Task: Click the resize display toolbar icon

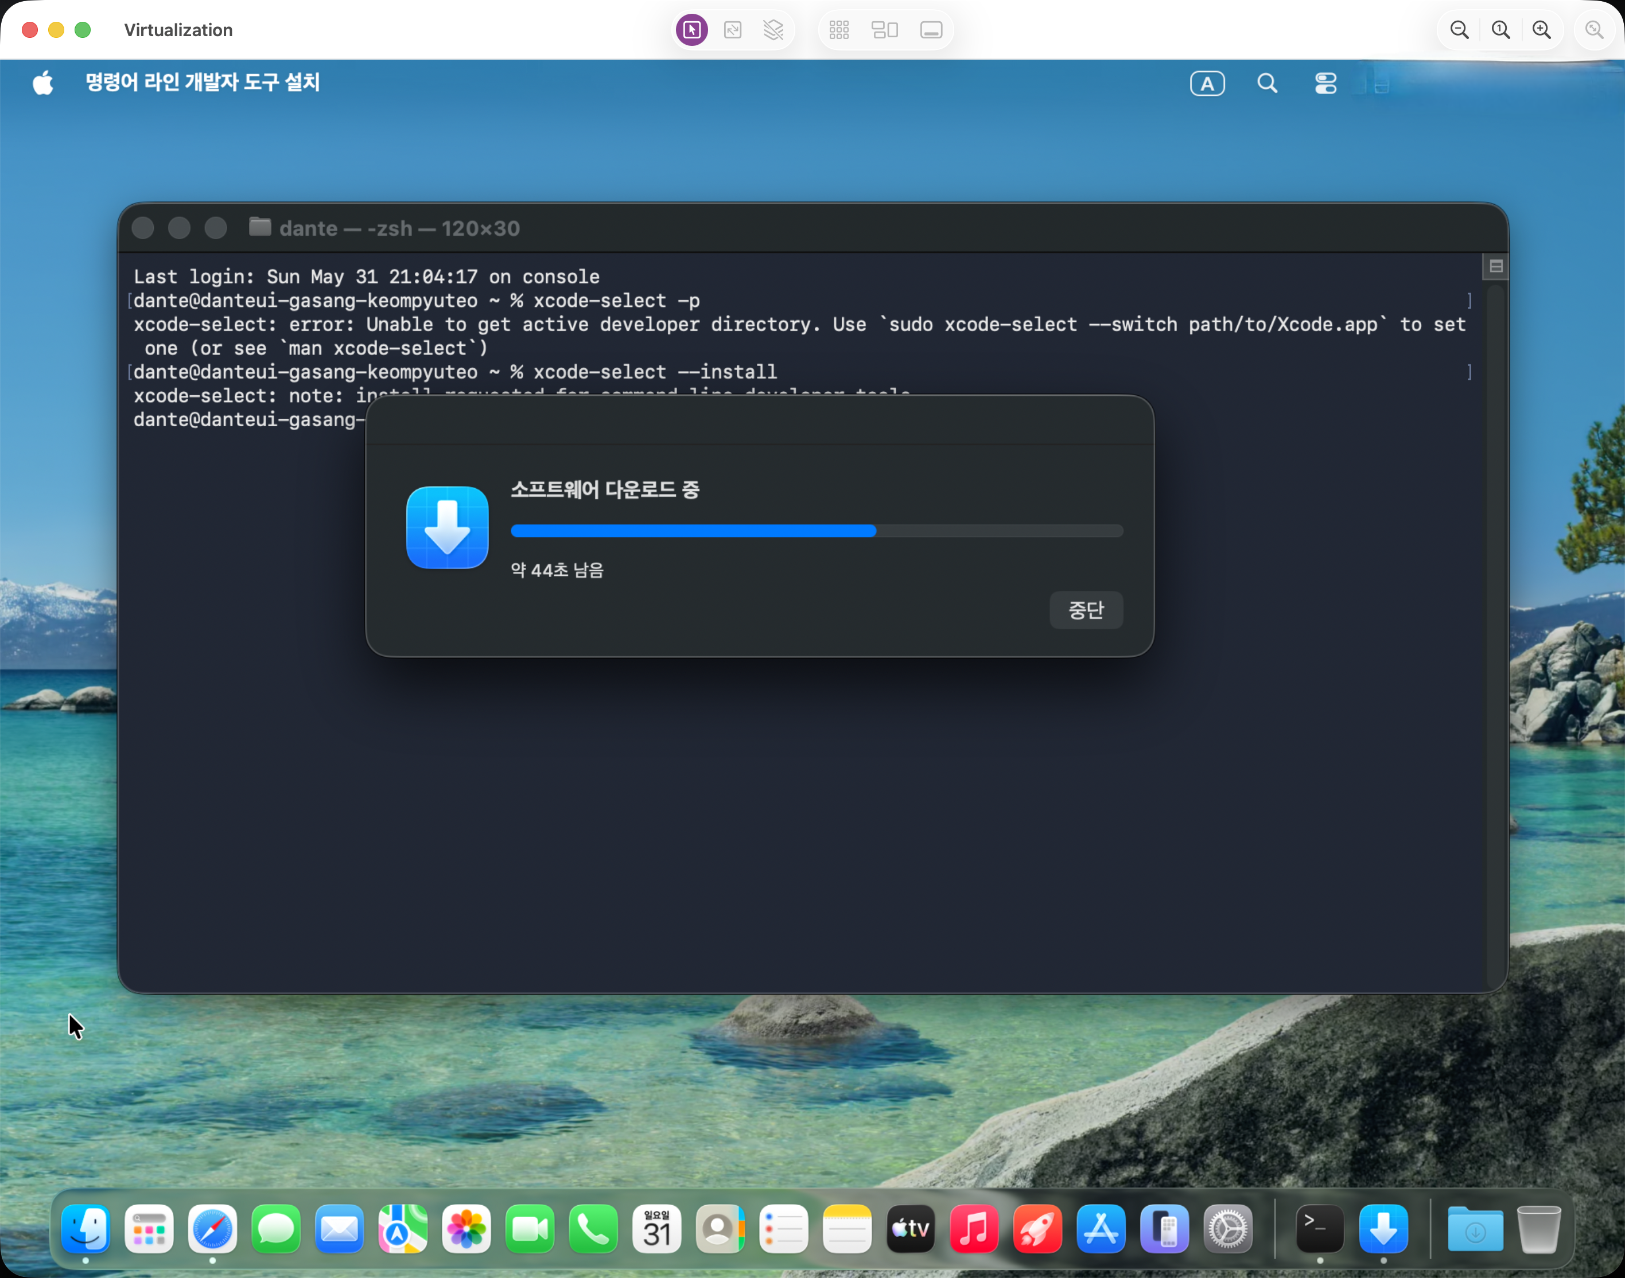Action: click(x=733, y=30)
